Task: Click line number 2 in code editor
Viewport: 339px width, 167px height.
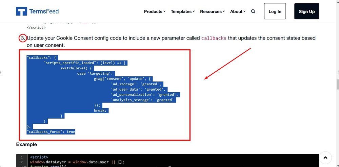Action: 22,162
